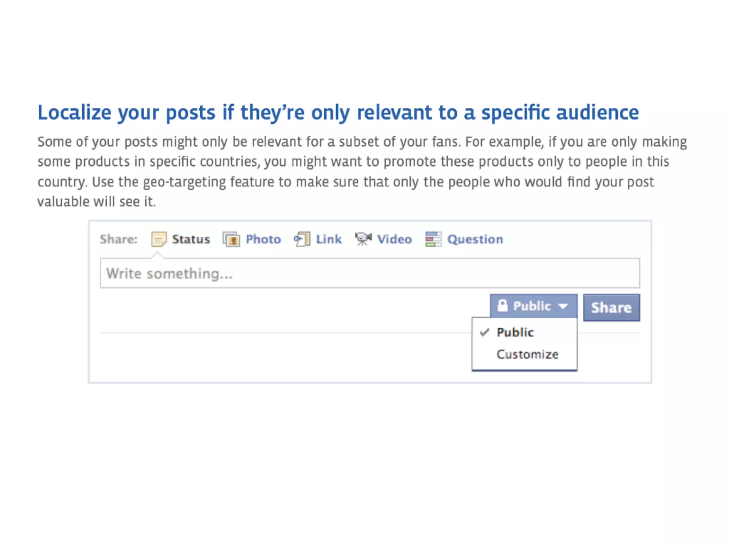Image resolution: width=729 pixels, height=547 pixels.
Task: Click the Status note icon
Action: (x=159, y=239)
